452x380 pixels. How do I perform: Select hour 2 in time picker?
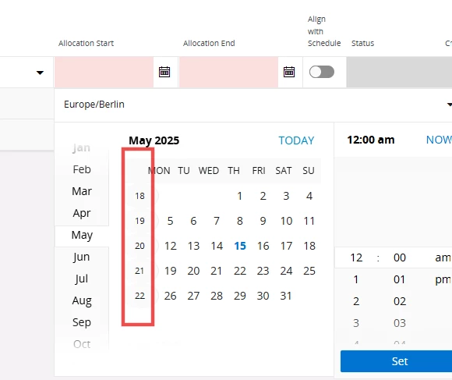pos(356,301)
